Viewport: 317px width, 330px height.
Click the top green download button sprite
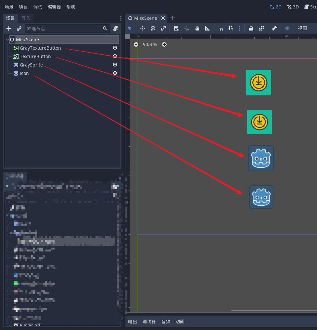coord(259,83)
